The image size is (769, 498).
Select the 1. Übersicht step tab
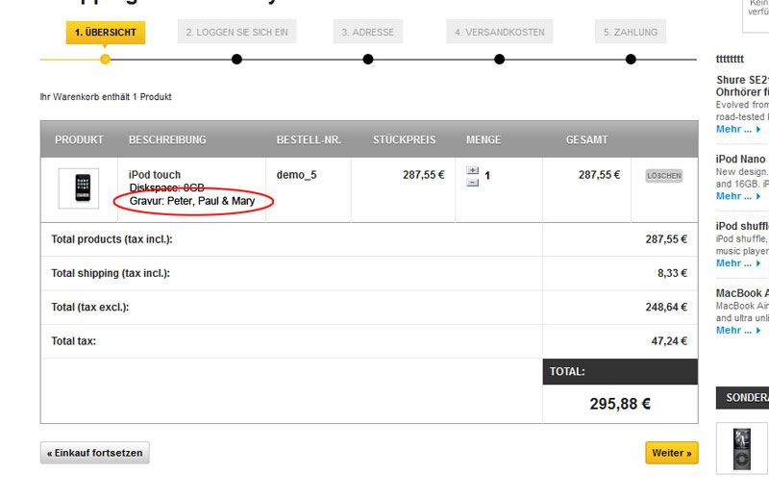[106, 33]
